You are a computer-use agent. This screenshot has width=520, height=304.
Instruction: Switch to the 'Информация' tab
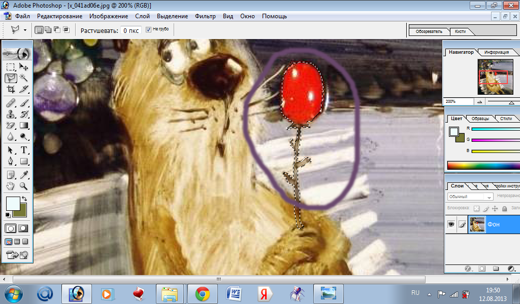[x=497, y=52]
